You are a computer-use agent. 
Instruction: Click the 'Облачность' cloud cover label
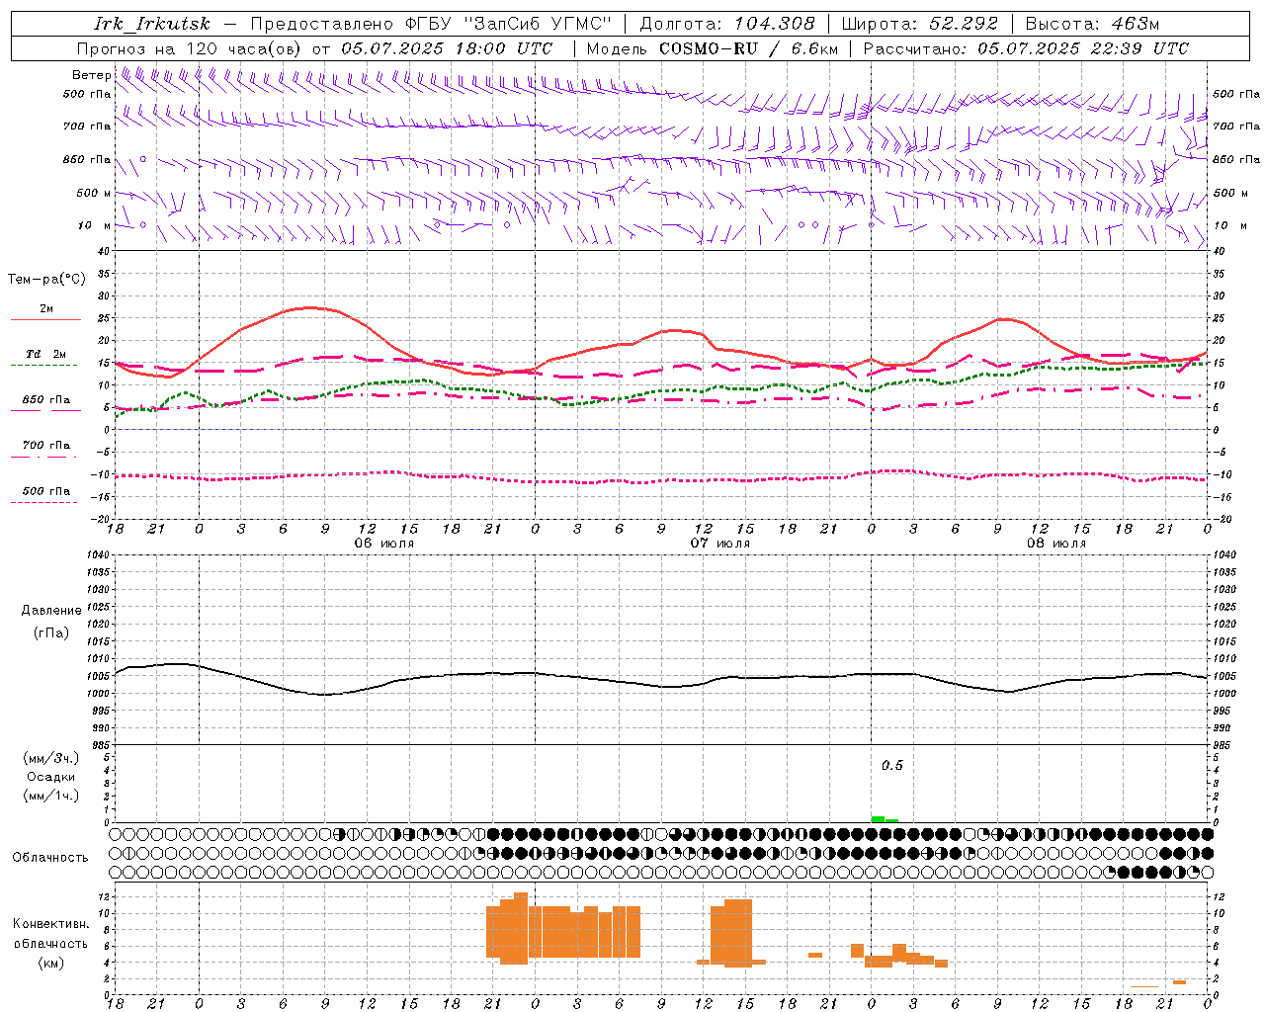click(50, 857)
